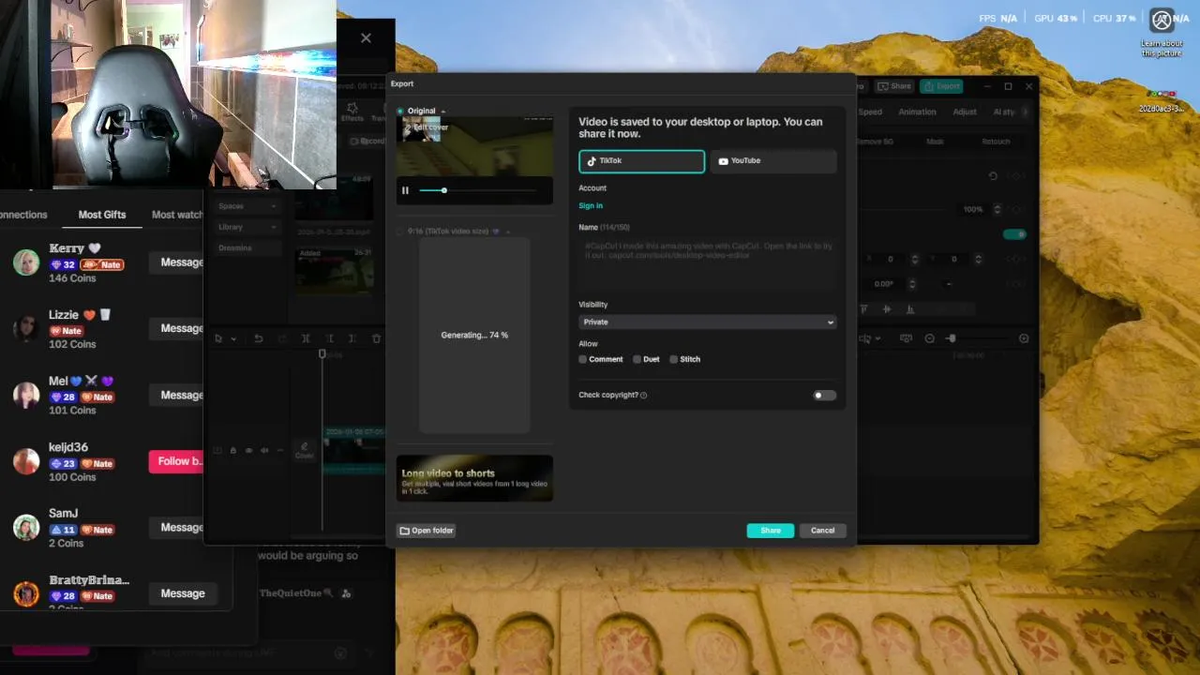
Task: Click the Sign in account link
Action: 591,205
